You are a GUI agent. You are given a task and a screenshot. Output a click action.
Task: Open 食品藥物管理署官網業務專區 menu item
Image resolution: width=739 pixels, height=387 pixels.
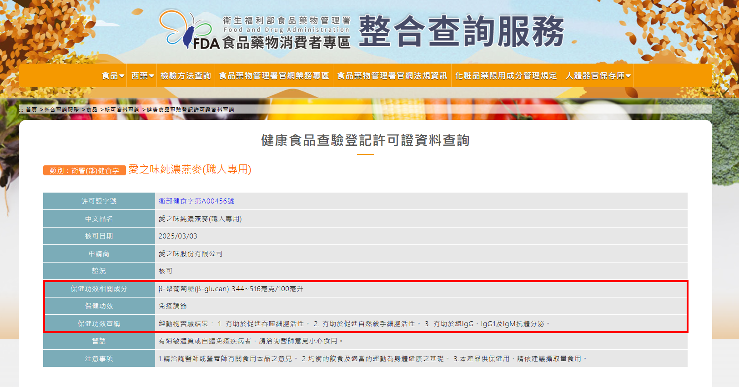274,75
